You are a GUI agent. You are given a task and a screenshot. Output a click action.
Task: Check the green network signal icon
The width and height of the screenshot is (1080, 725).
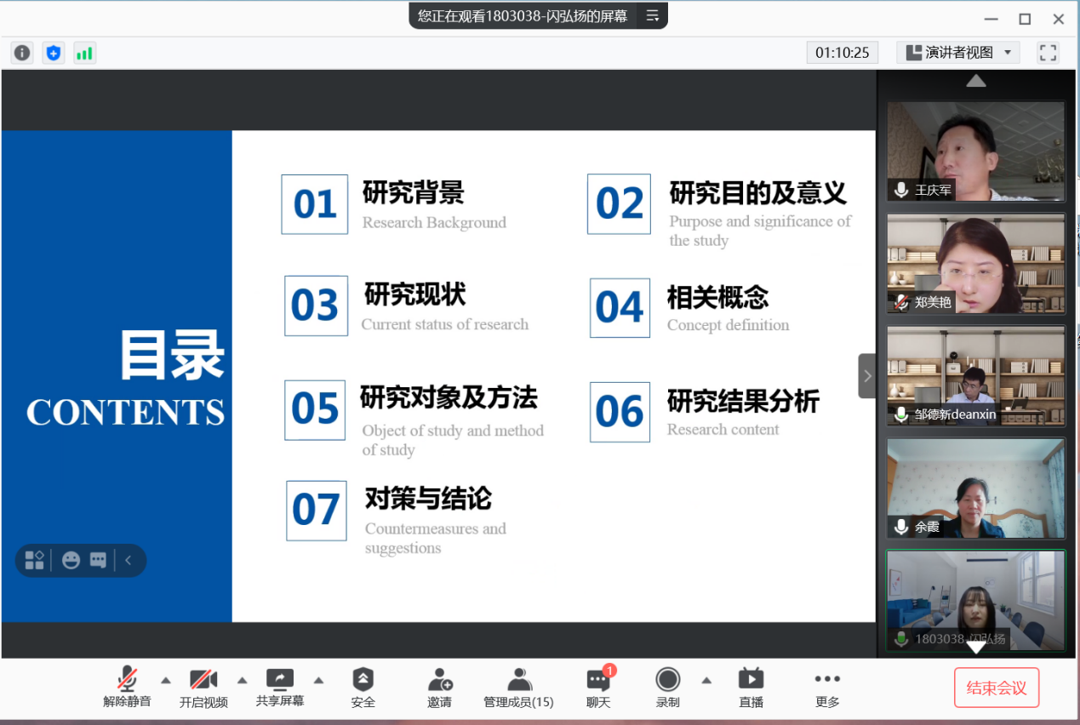(84, 53)
